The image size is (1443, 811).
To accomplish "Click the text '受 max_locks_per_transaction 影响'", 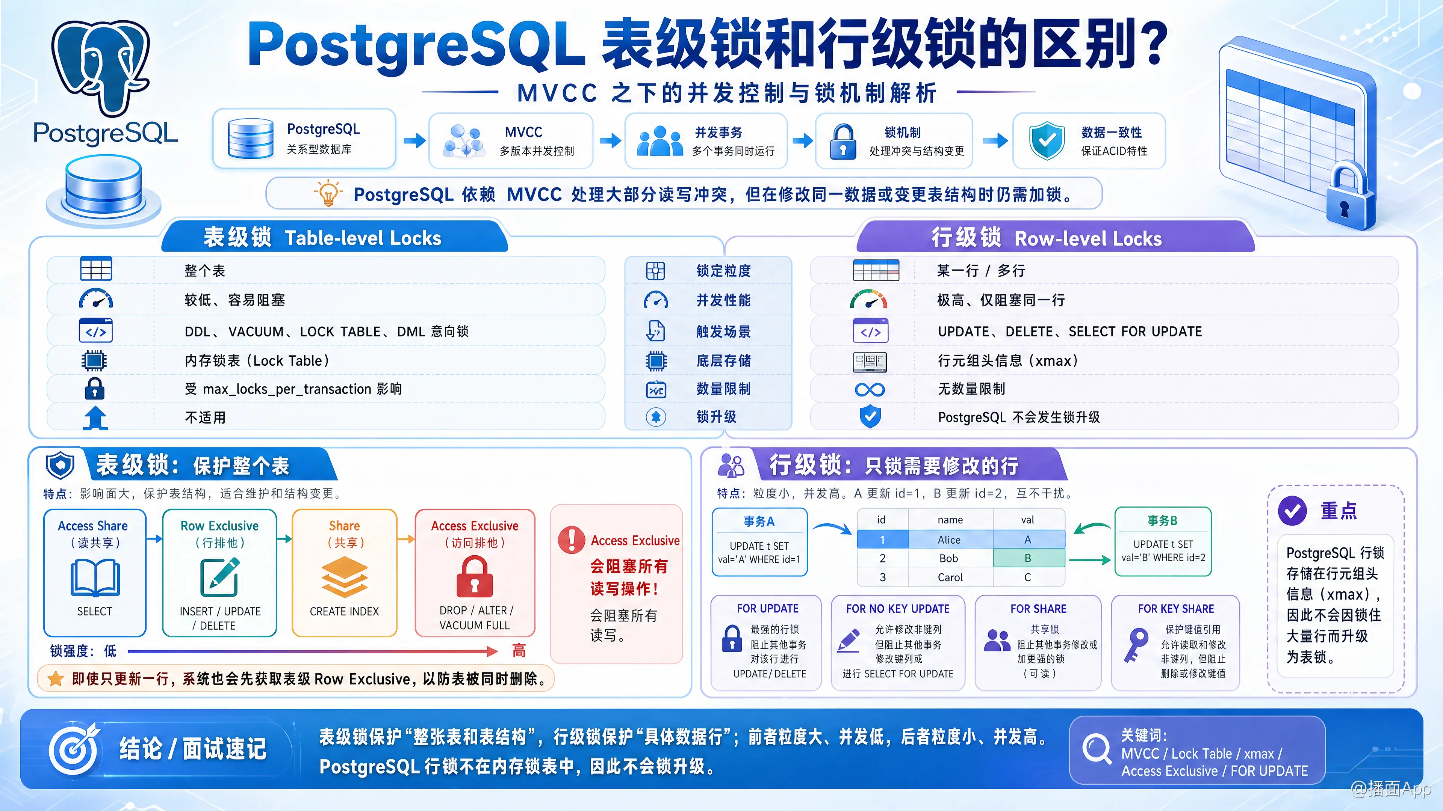I will 293,389.
